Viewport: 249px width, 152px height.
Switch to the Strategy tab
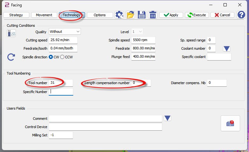[x=16, y=15]
